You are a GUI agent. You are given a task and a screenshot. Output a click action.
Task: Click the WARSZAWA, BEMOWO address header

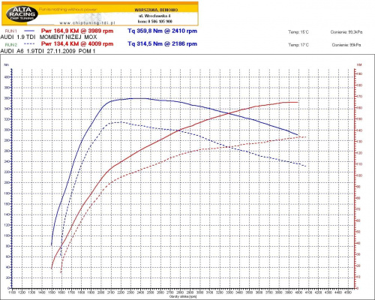coord(156,10)
